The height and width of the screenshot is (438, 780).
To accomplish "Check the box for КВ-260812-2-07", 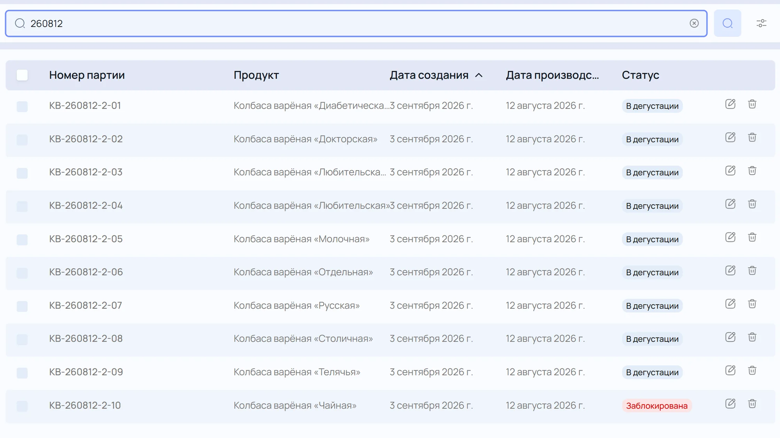I will tap(22, 306).
